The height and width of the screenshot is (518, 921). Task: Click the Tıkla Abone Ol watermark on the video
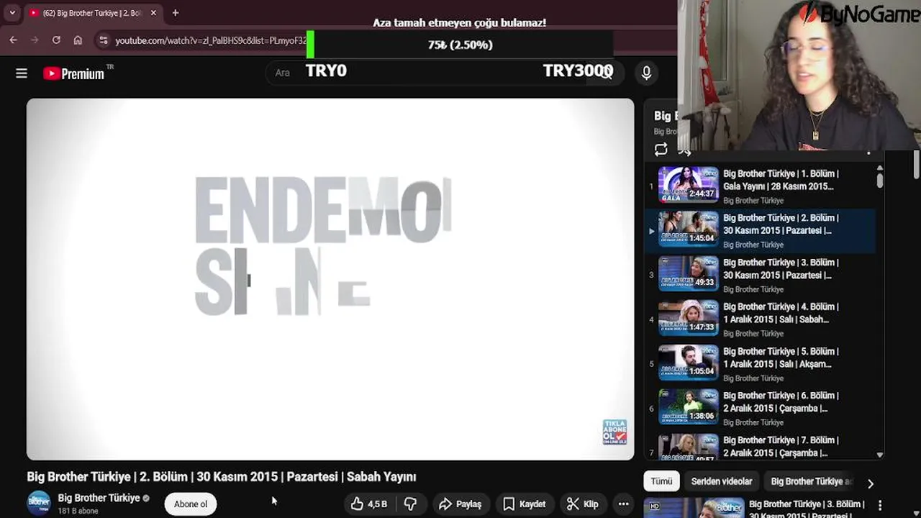[x=614, y=432]
